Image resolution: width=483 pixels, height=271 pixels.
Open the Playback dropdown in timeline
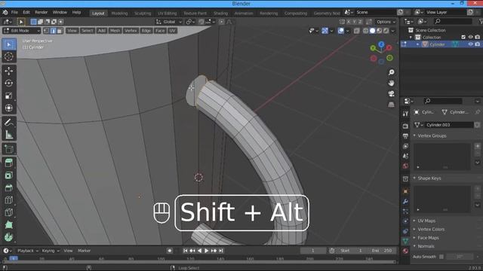coord(27,251)
